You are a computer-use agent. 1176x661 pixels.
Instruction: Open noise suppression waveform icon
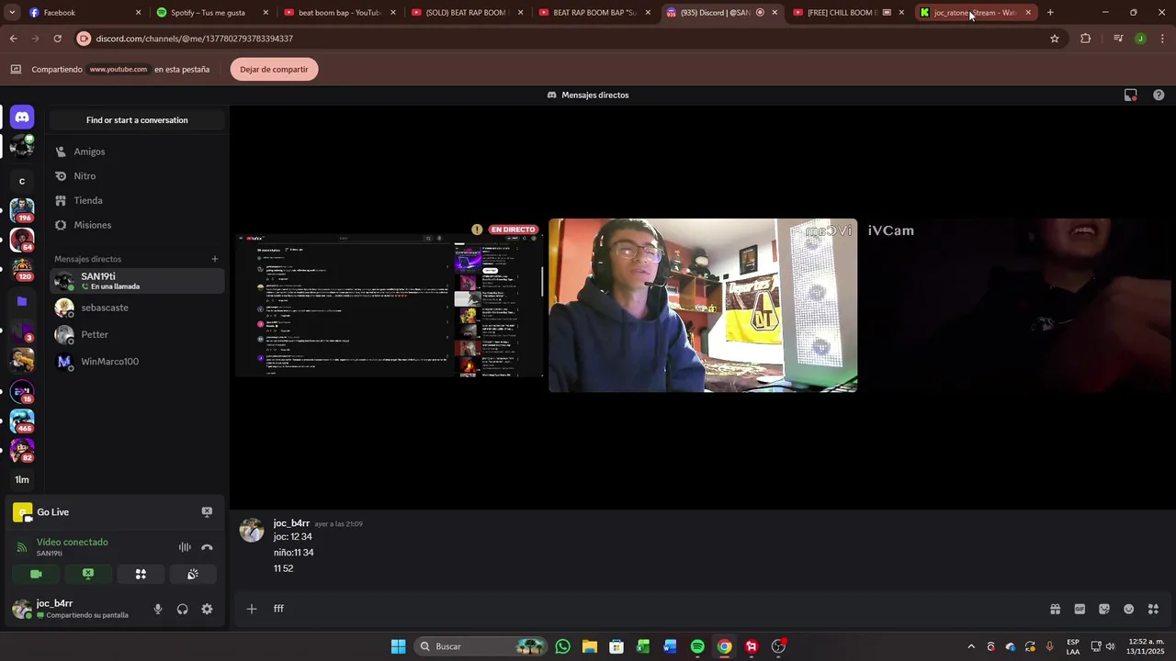pos(185,547)
